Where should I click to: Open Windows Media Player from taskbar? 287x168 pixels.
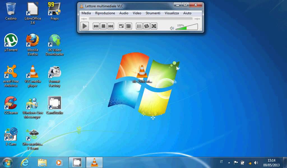[x=59, y=162]
